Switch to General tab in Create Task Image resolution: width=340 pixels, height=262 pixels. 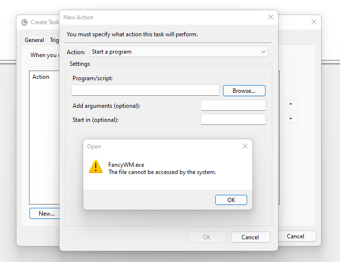(34, 40)
